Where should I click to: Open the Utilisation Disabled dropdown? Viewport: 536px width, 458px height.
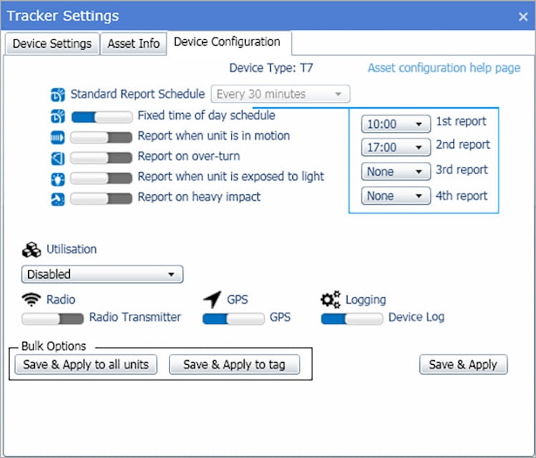[103, 275]
